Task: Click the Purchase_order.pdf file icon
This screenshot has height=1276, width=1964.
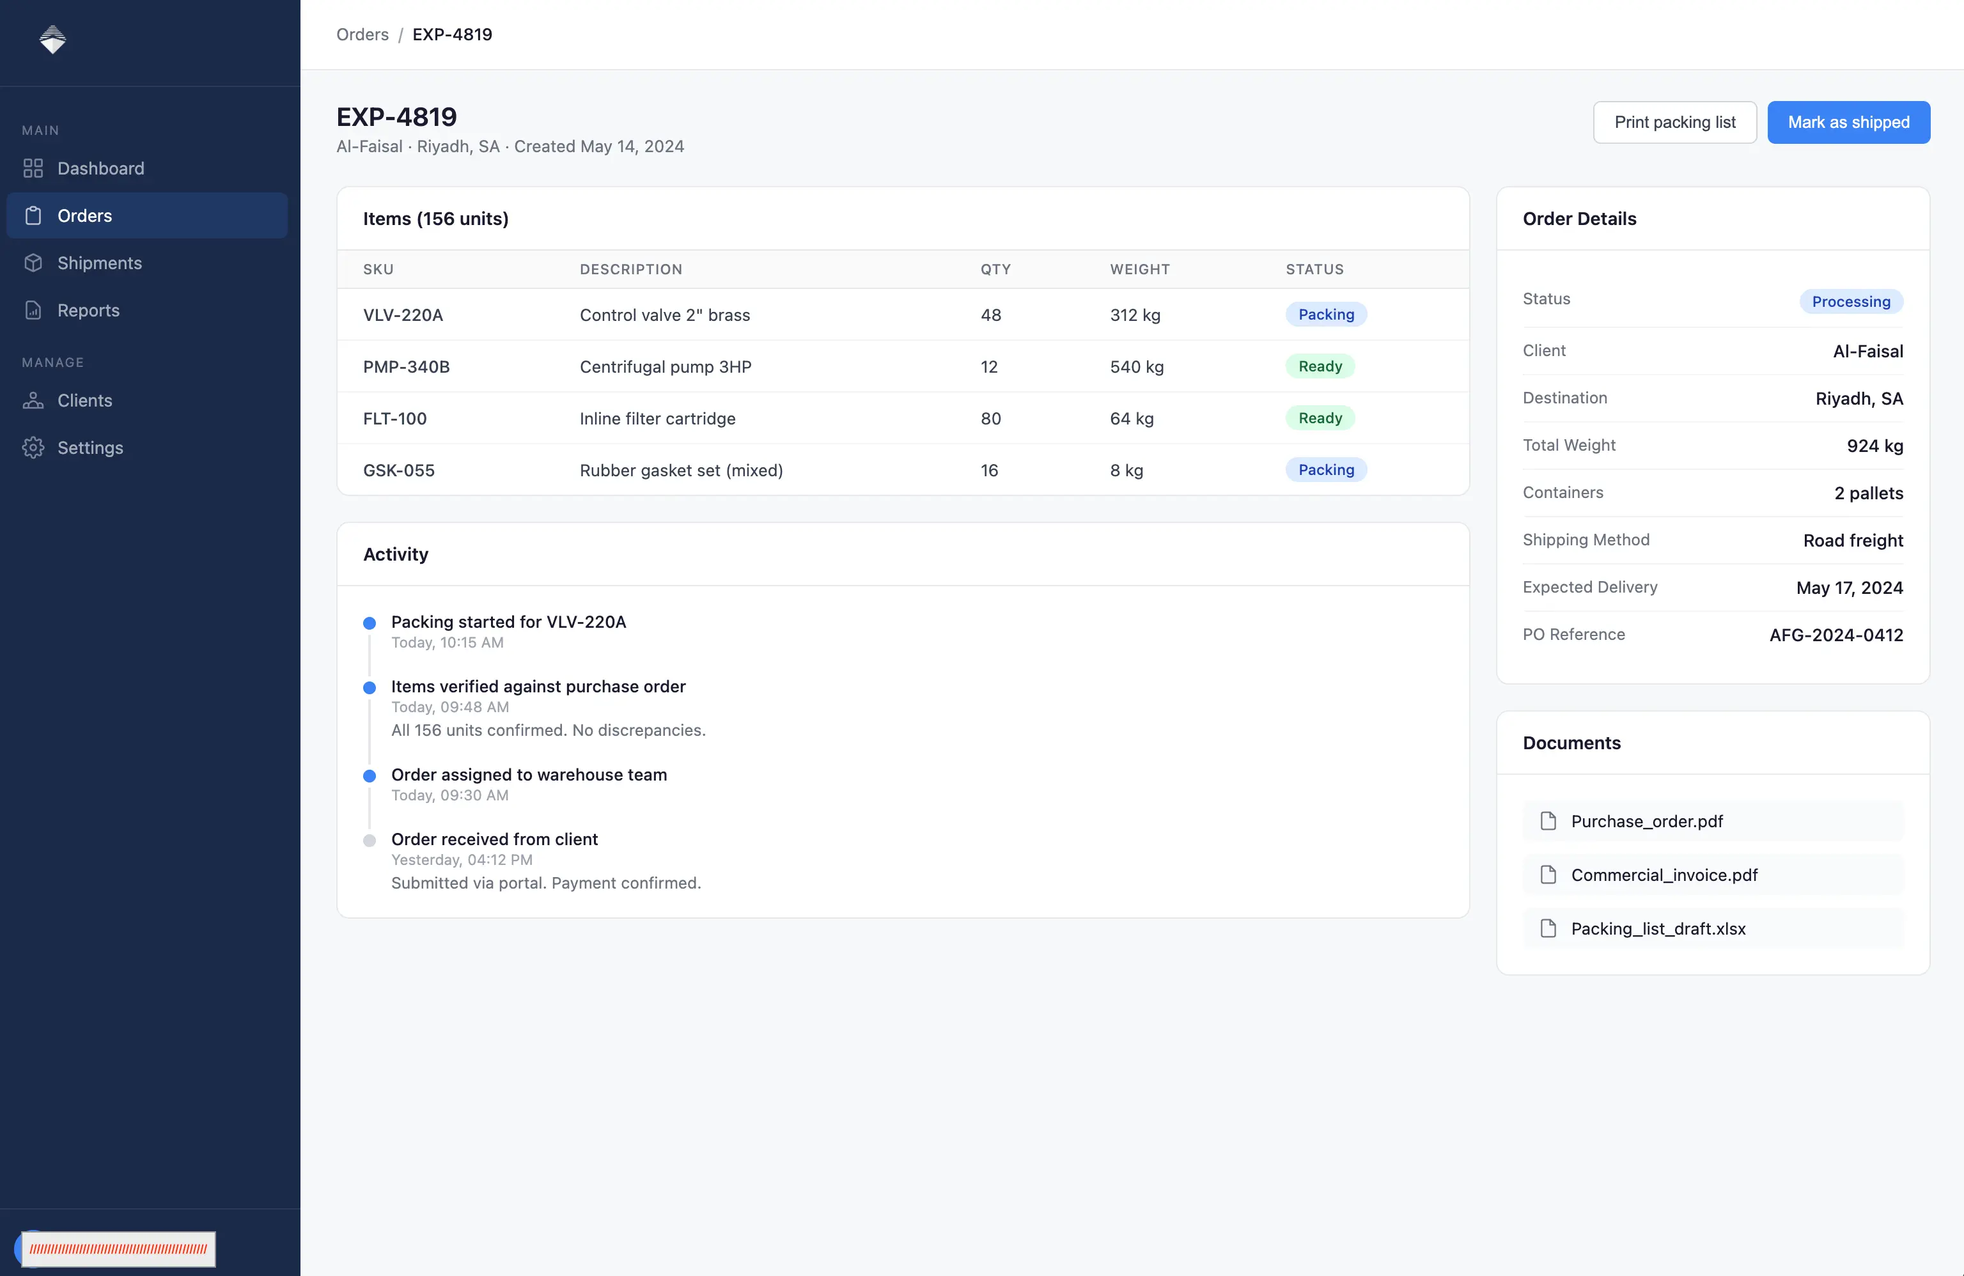Action: [1548, 821]
